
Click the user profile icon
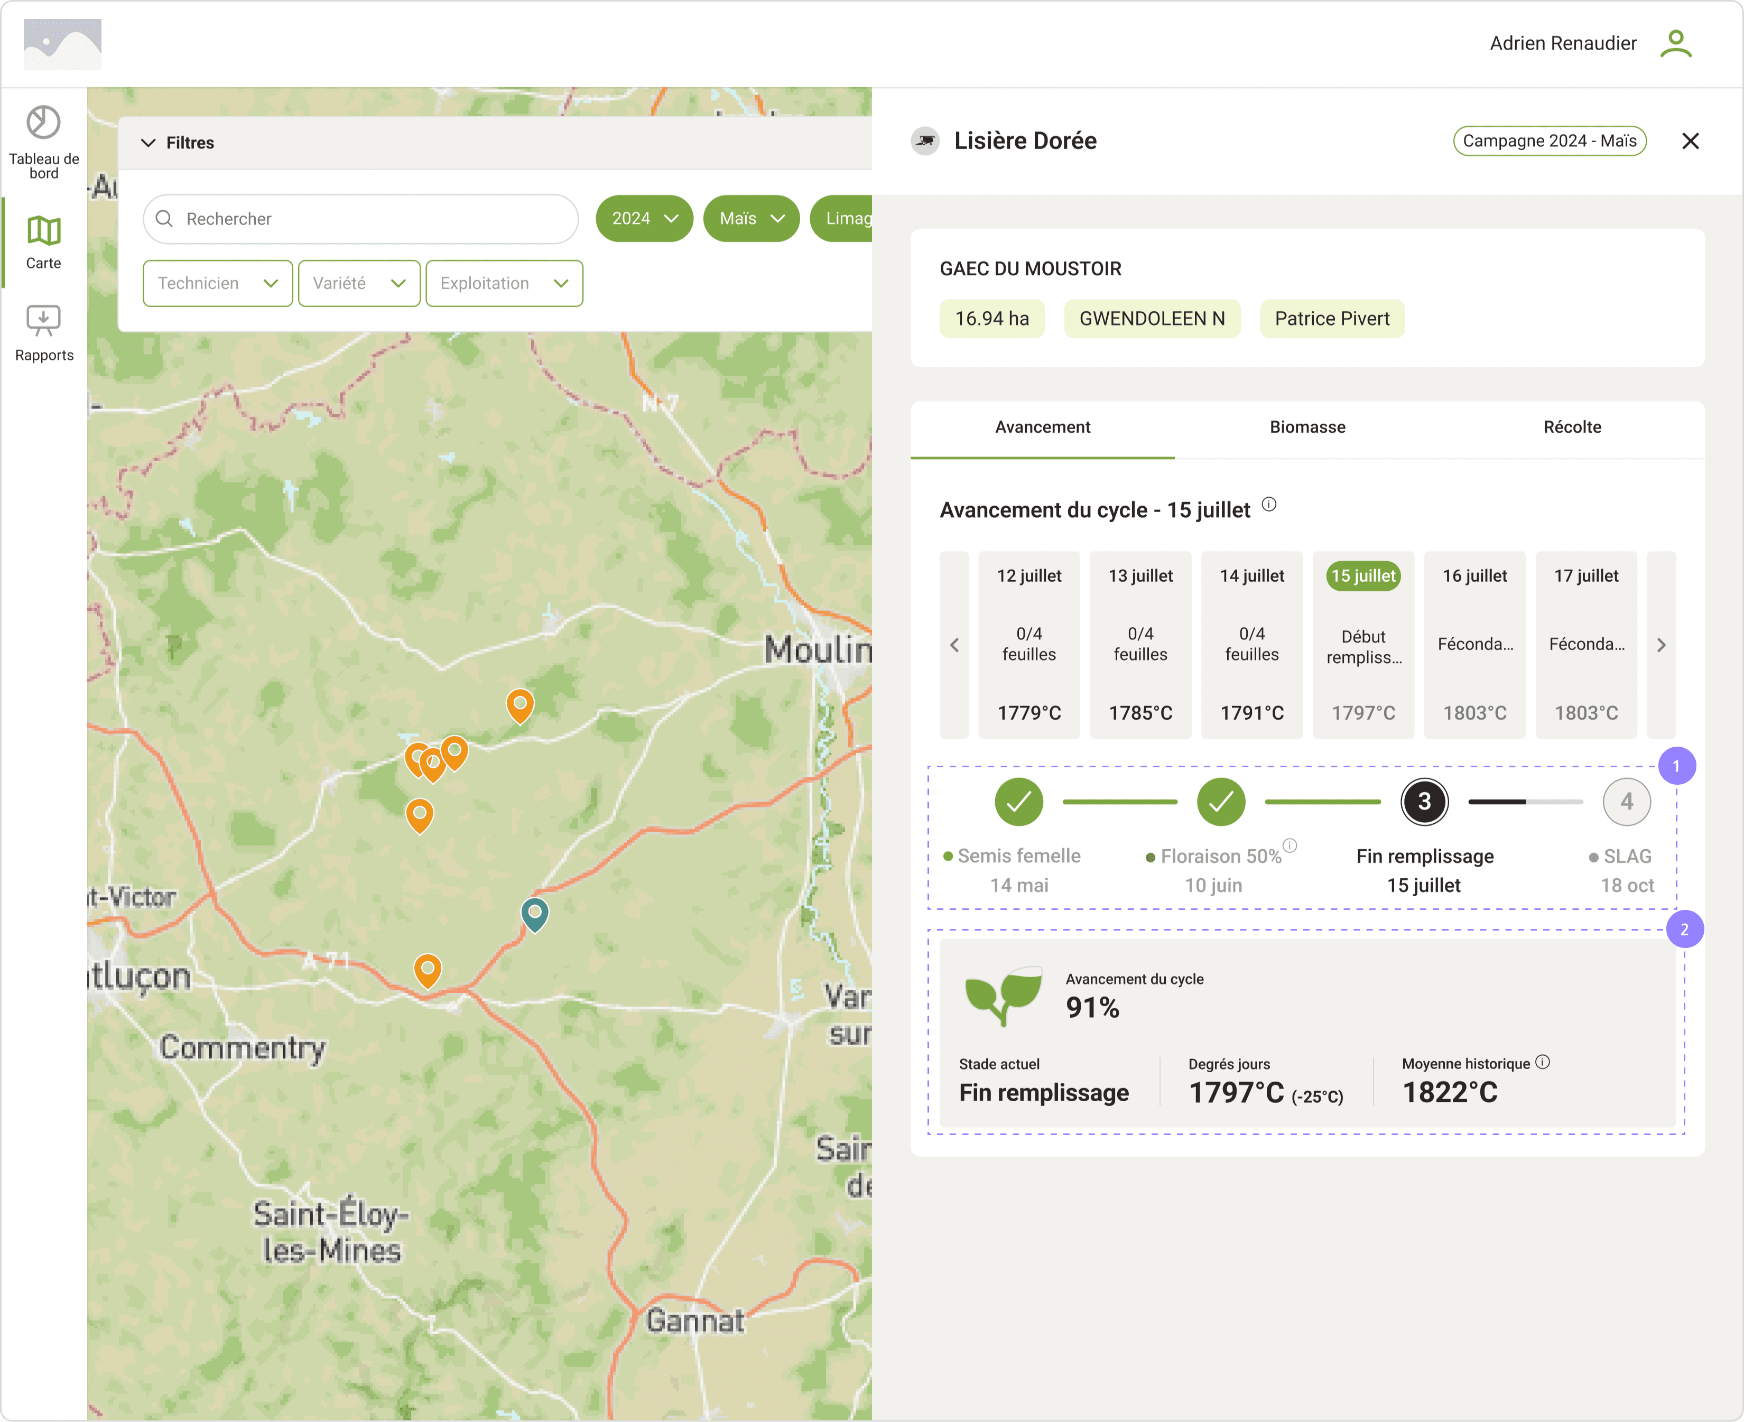[1675, 43]
